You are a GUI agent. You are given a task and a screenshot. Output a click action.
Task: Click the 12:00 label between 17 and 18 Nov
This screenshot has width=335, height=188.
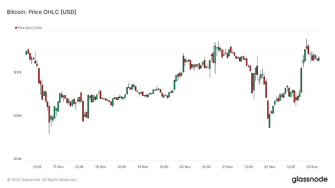tap(79, 167)
